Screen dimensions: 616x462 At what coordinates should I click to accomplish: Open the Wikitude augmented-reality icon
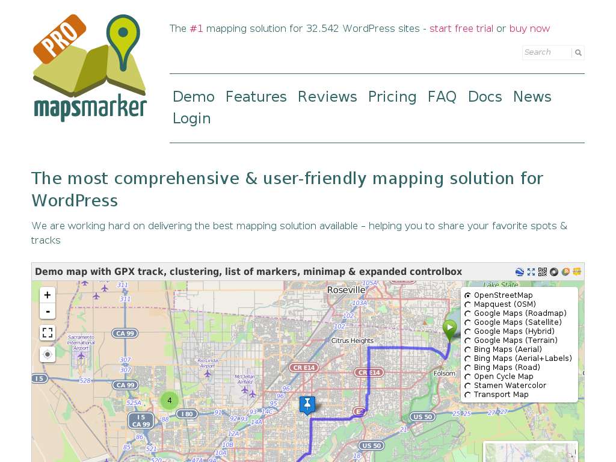(x=577, y=272)
